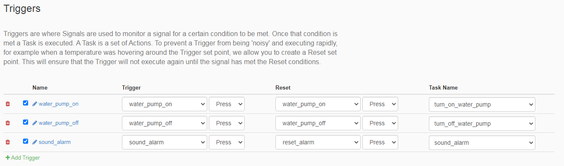Open Reset signal dropdown showing water_pump_on

(318, 104)
